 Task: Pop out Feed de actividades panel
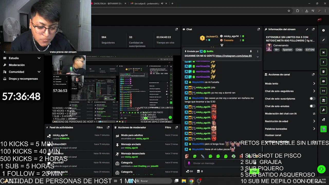[x=108, y=127]
